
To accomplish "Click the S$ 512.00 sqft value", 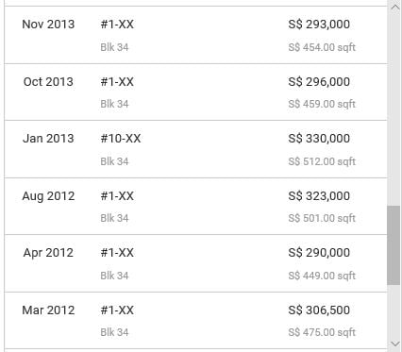I will pyautogui.click(x=322, y=161).
